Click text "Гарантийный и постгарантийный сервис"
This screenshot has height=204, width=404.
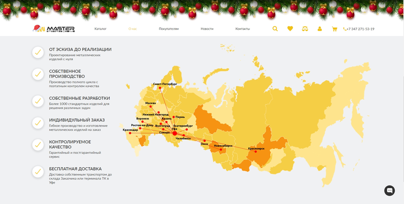click(x=75, y=155)
